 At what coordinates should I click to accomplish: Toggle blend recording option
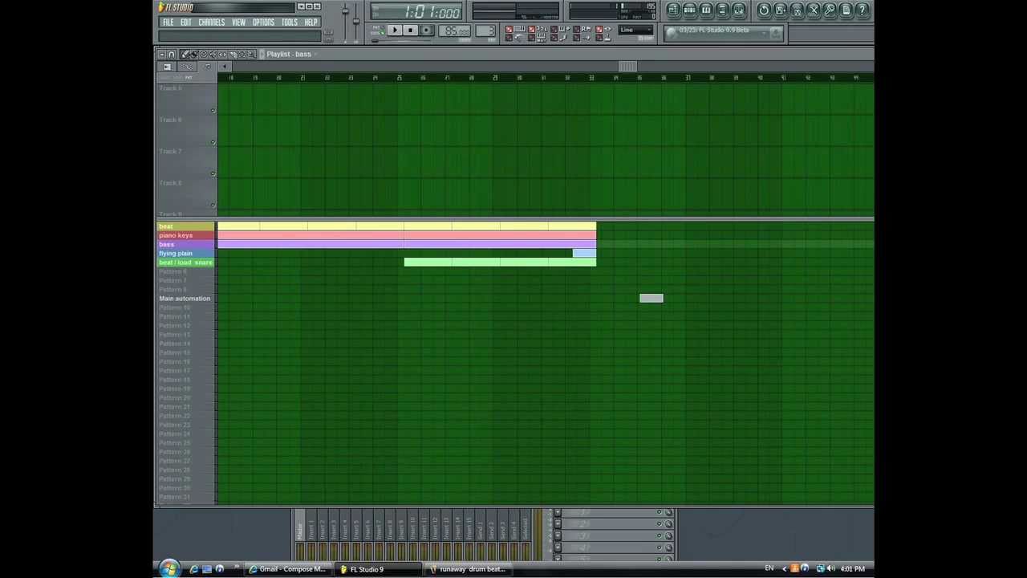pyautogui.click(x=558, y=29)
